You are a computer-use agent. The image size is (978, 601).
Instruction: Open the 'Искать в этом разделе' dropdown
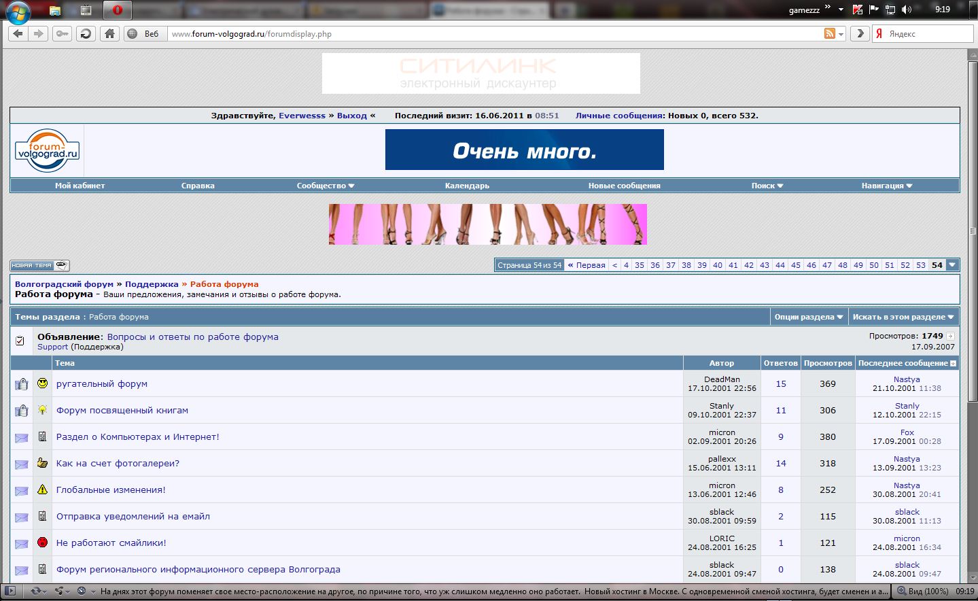click(903, 317)
